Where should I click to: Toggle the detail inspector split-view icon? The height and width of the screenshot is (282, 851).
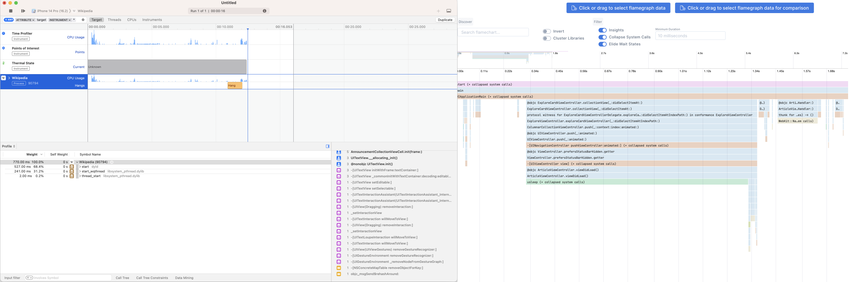point(328,146)
